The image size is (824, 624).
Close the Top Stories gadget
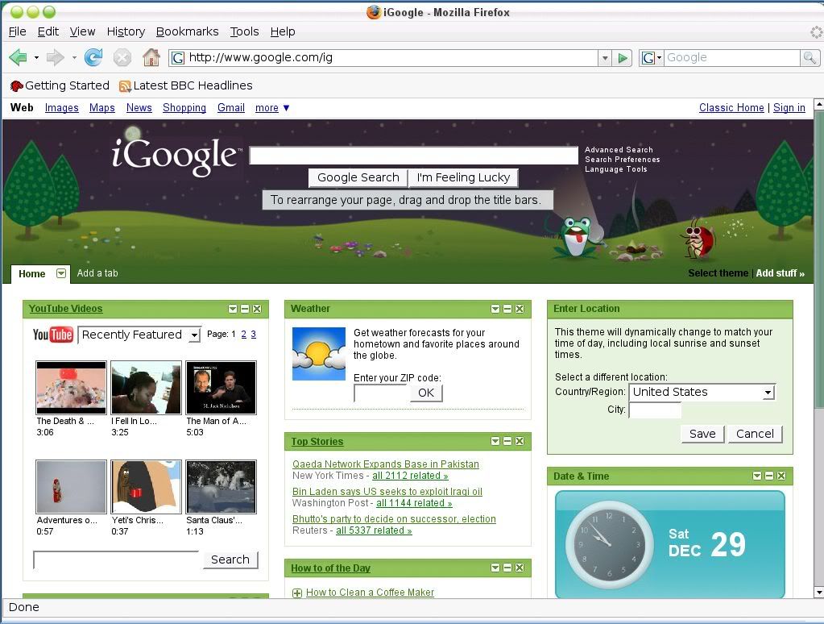pos(520,441)
